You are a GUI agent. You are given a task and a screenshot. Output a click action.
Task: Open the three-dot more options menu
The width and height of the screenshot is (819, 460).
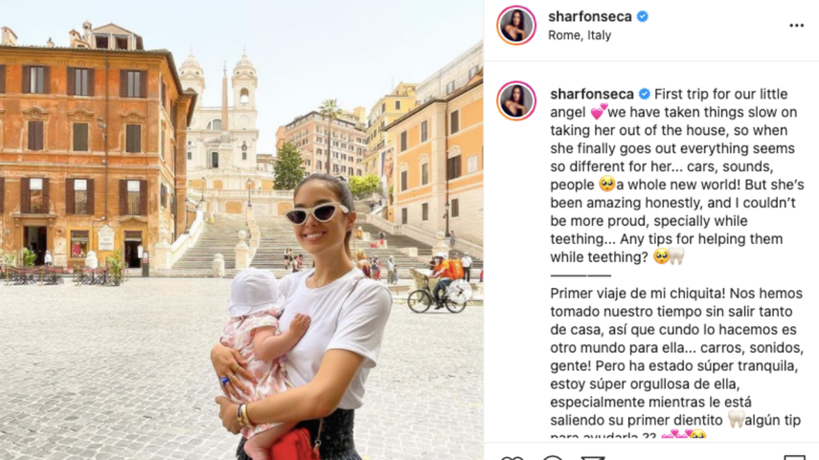(x=796, y=26)
